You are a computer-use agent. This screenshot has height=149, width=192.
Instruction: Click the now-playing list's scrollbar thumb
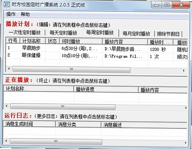click(63, 107)
